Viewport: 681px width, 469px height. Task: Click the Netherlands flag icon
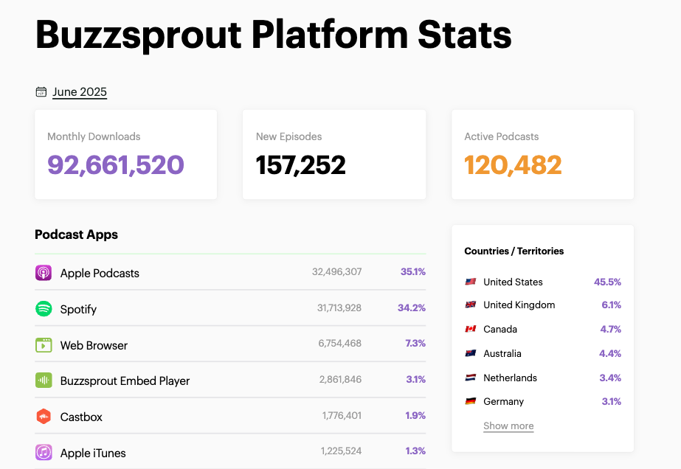click(470, 378)
